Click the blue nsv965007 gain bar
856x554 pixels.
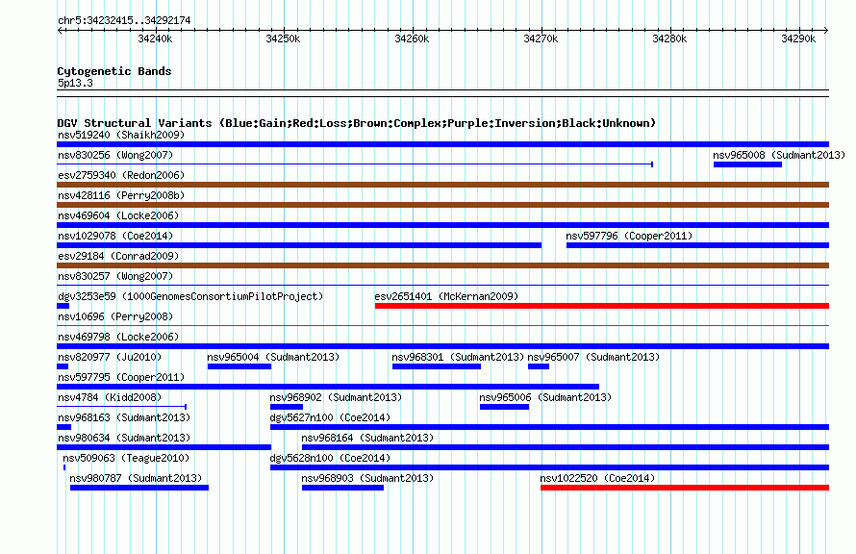pos(539,366)
